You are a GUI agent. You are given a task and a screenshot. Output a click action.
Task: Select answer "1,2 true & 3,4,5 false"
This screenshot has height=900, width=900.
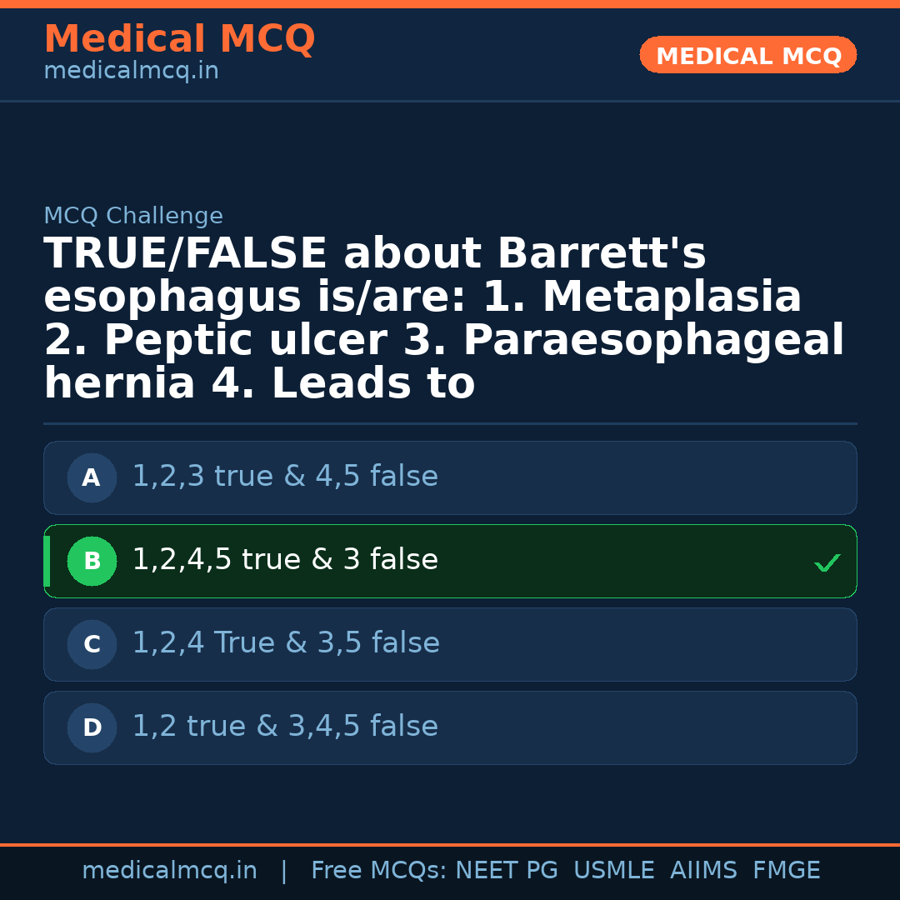pos(285,727)
